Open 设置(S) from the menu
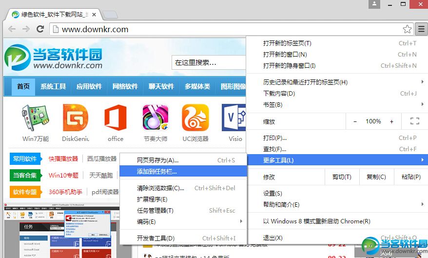The height and width of the screenshot is (258, 428). point(337,193)
